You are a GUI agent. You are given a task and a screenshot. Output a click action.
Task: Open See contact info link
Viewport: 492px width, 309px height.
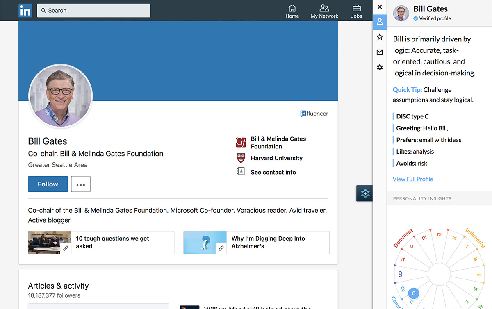pyautogui.click(x=273, y=172)
